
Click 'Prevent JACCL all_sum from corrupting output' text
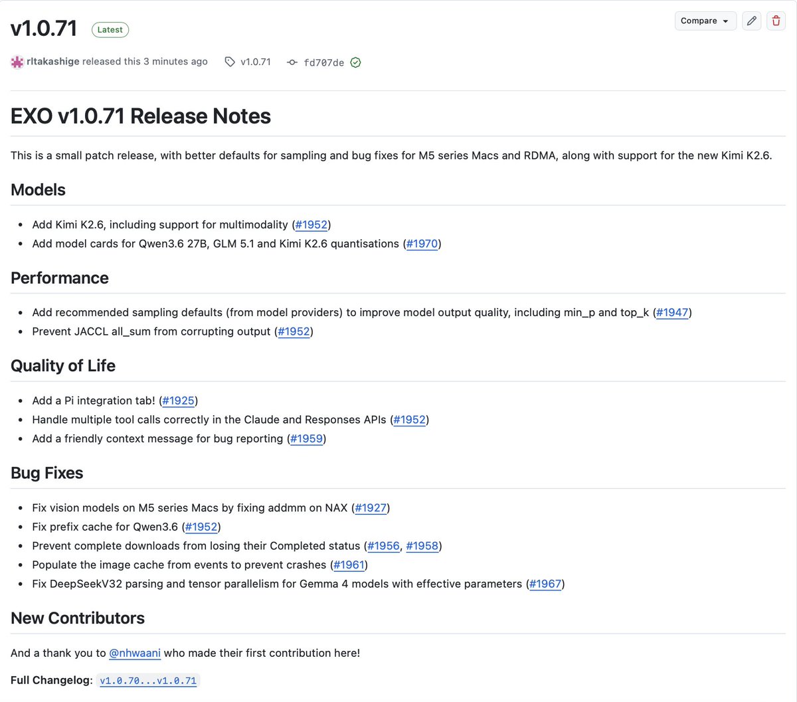pos(151,331)
